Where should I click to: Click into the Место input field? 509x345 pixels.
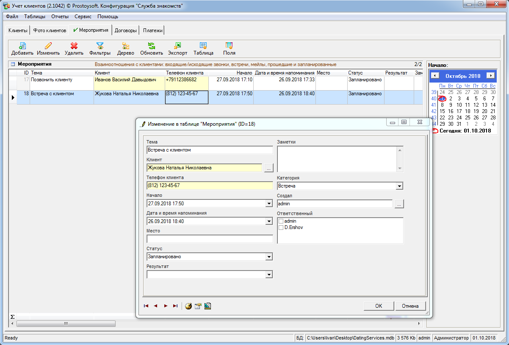[x=210, y=239]
